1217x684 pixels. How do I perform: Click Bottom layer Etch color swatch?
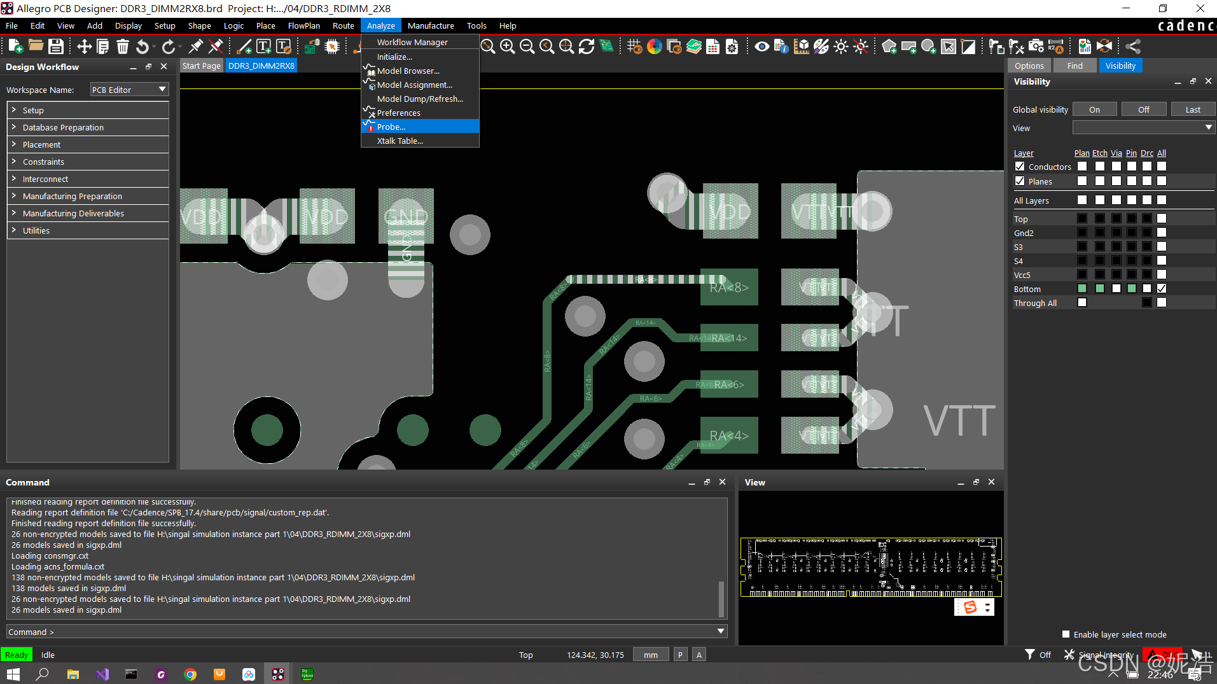(1100, 289)
